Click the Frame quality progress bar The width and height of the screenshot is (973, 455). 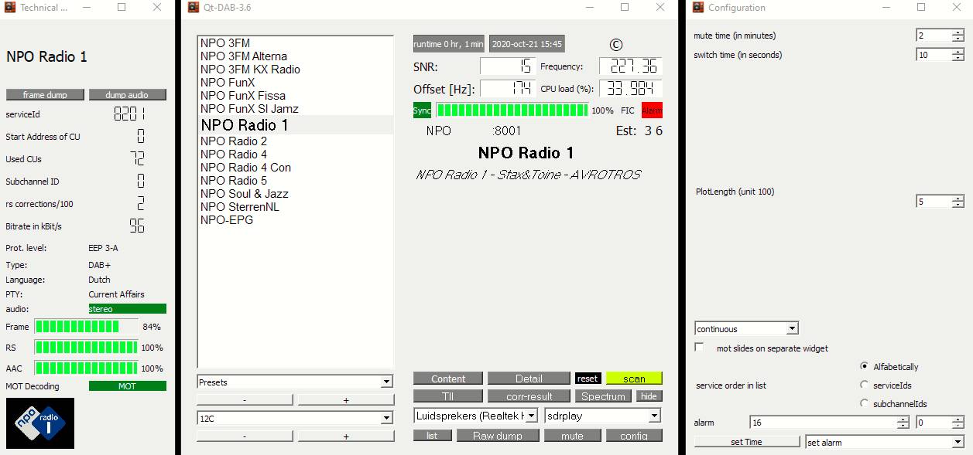click(x=86, y=327)
